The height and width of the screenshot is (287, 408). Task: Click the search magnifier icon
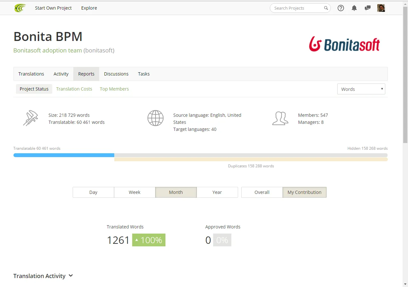tap(326, 8)
